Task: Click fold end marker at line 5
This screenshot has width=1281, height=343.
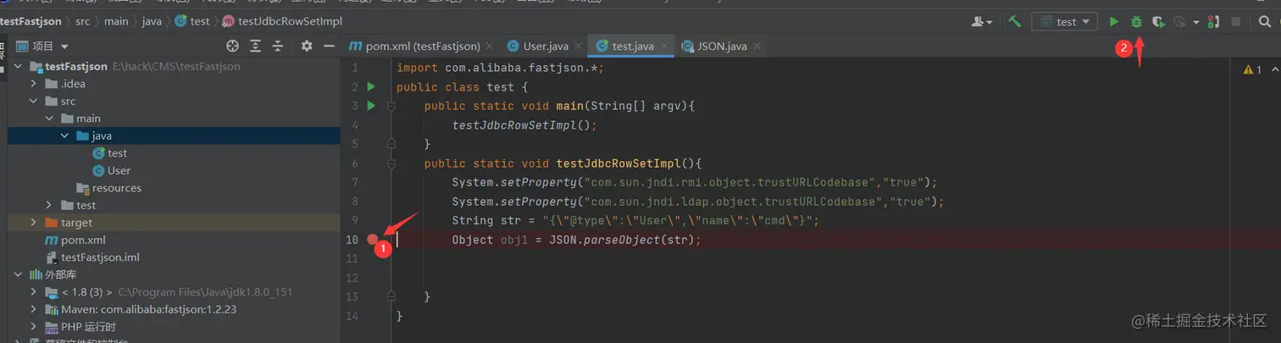Action: pos(391,144)
